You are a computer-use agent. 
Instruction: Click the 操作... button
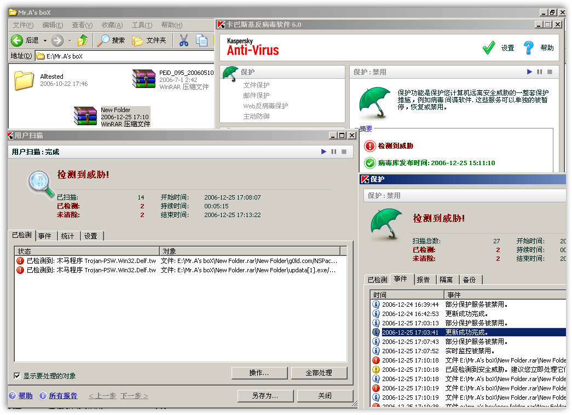259,373
